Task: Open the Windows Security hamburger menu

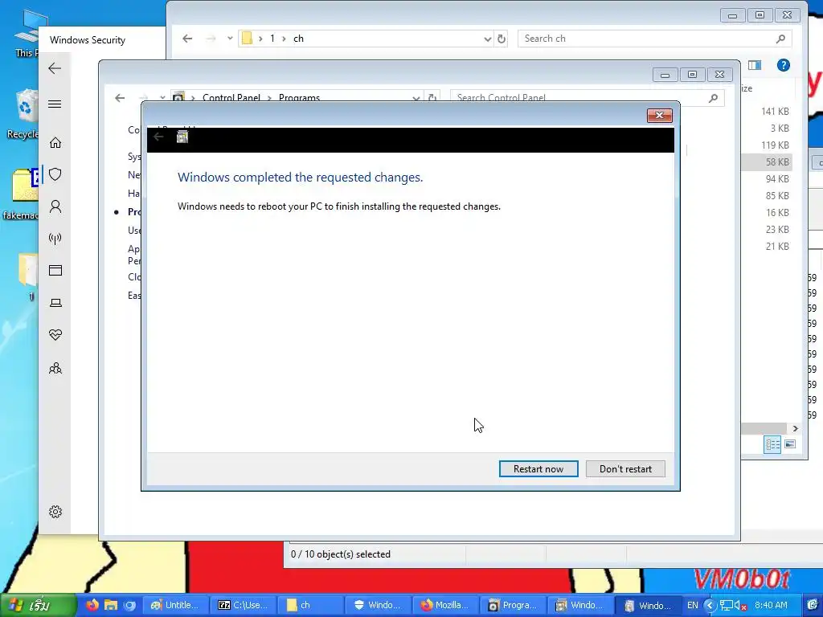Action: pos(55,104)
